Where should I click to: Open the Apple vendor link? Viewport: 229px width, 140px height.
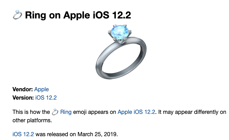tap(41, 90)
